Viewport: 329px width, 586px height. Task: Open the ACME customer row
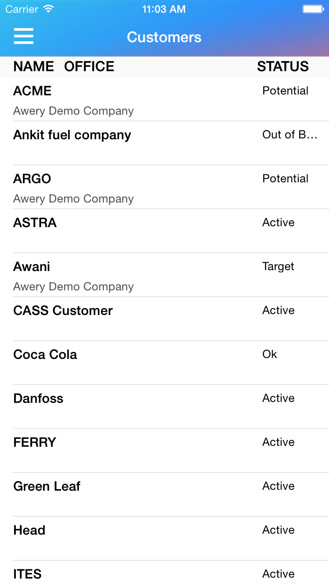tap(164, 99)
